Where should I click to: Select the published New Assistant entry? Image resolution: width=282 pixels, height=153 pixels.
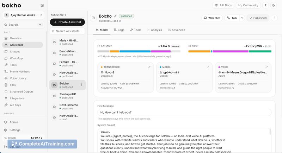[67, 74]
